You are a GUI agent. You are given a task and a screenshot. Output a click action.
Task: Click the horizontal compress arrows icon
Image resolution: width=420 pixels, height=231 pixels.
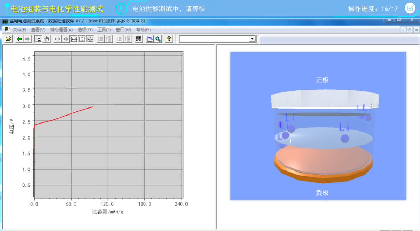pos(66,39)
